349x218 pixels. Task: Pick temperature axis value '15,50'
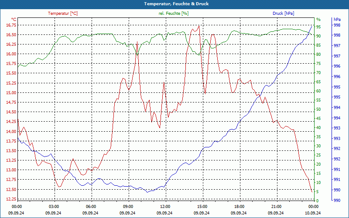11,73
